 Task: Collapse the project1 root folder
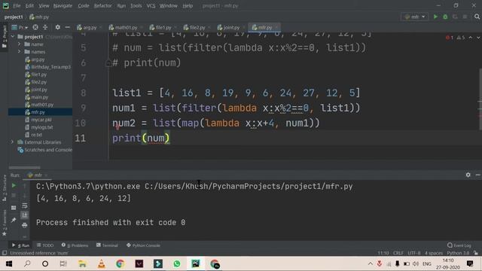coord(13,37)
